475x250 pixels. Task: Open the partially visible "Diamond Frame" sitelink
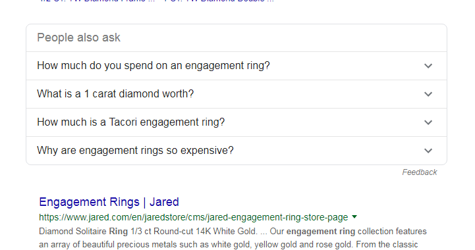[97, 1]
